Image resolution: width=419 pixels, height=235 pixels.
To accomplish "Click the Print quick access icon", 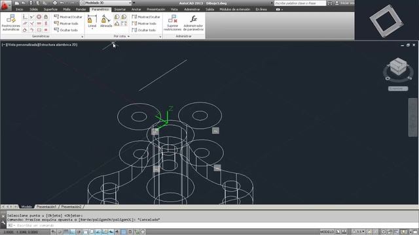I will (x=55, y=3).
